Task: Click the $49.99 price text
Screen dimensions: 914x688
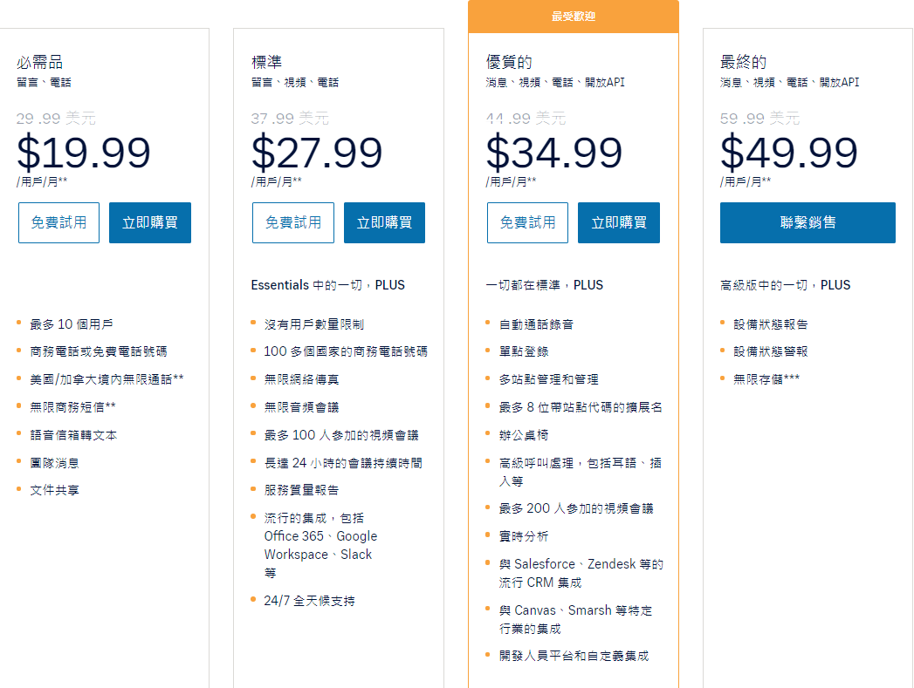Action: tap(789, 153)
